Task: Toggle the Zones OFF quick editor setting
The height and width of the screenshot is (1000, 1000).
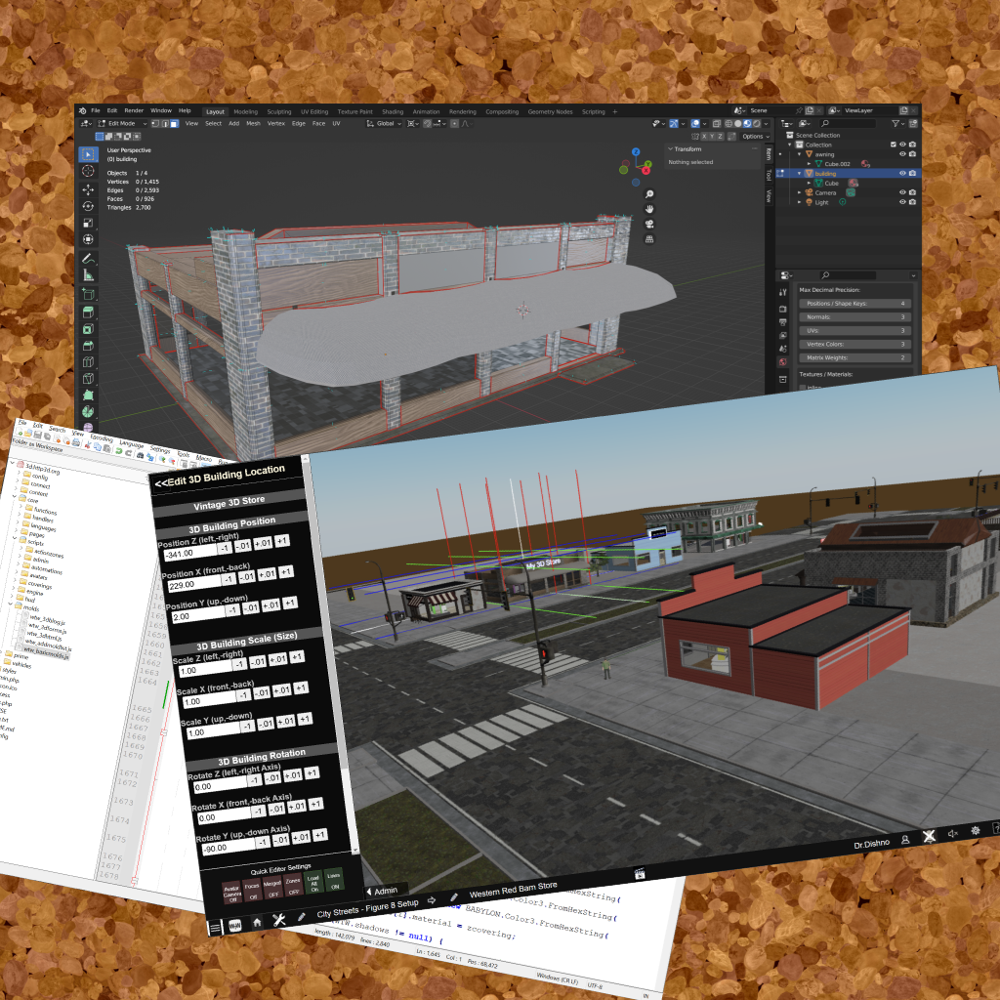Action: click(x=293, y=886)
